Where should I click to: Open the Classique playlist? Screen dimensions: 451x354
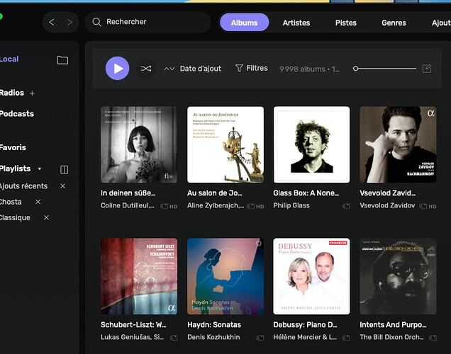[15, 217]
